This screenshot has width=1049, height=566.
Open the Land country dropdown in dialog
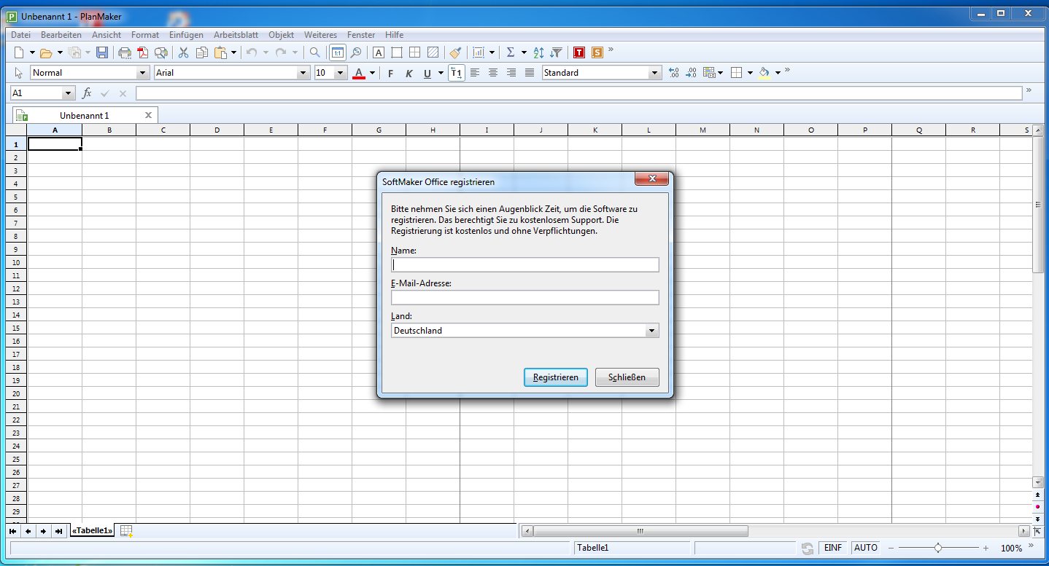coord(651,331)
